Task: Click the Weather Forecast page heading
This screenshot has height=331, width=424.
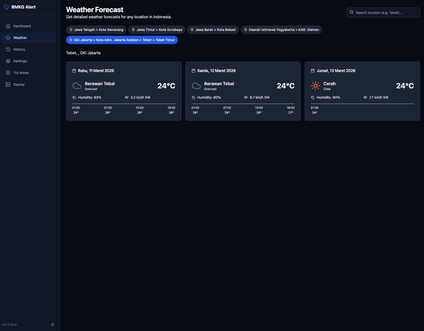Action: coord(95,10)
